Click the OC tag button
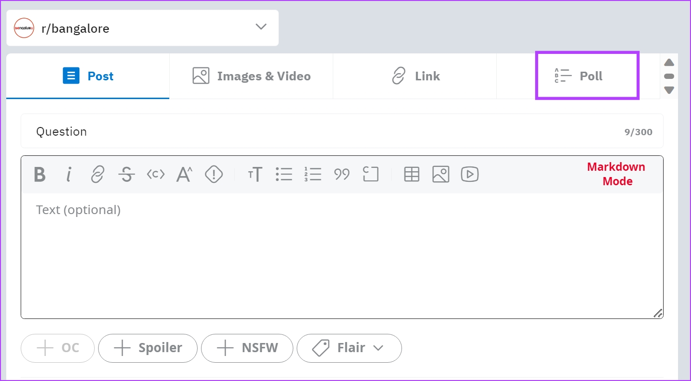691x381 pixels. click(58, 348)
